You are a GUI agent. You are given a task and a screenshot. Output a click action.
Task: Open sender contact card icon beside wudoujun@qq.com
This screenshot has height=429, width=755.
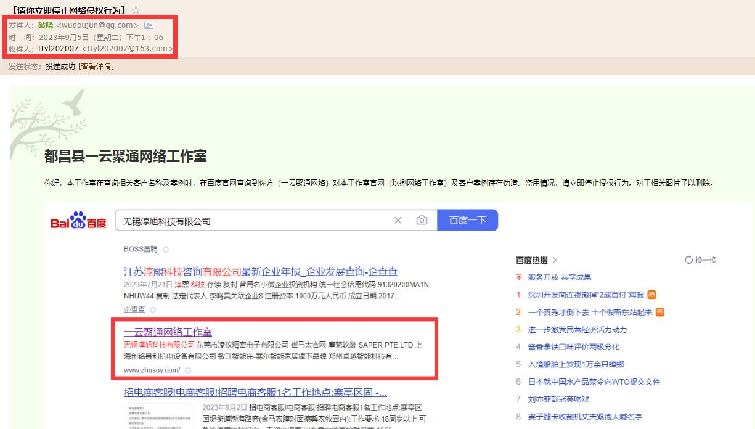pos(149,25)
